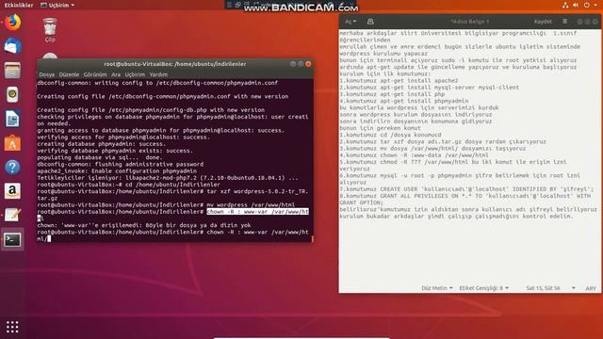Click terminal title bar text
603x339 pixels.
click(175, 64)
